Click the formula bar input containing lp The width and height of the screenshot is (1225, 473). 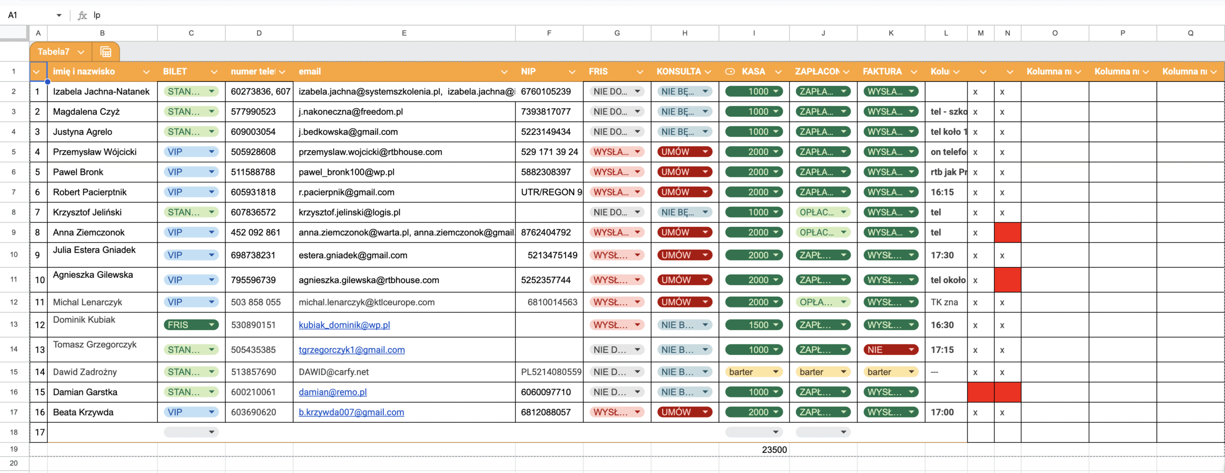656,15
